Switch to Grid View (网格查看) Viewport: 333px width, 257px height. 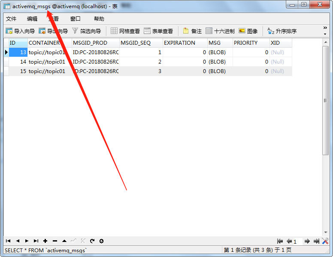coord(125,31)
